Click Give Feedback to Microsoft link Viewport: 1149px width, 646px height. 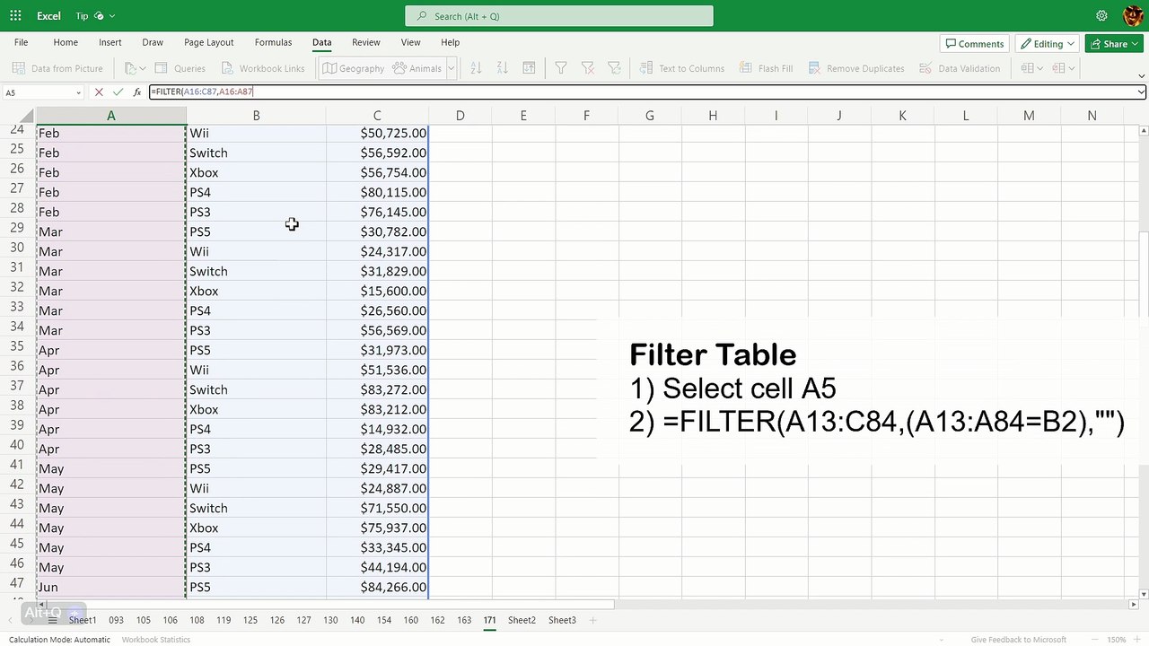pos(1019,640)
